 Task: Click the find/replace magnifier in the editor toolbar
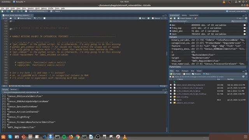pyautogui.click(x=35, y=18)
